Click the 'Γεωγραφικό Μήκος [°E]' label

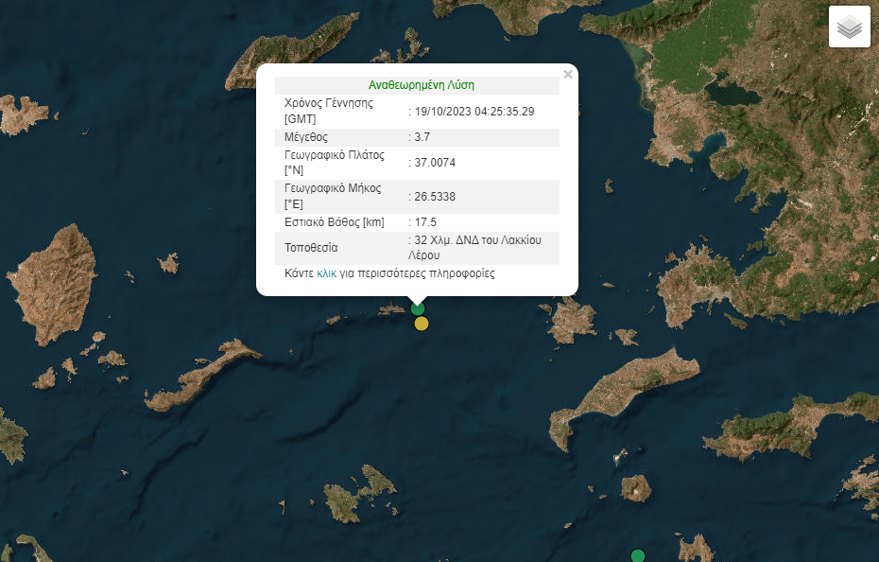(x=332, y=196)
